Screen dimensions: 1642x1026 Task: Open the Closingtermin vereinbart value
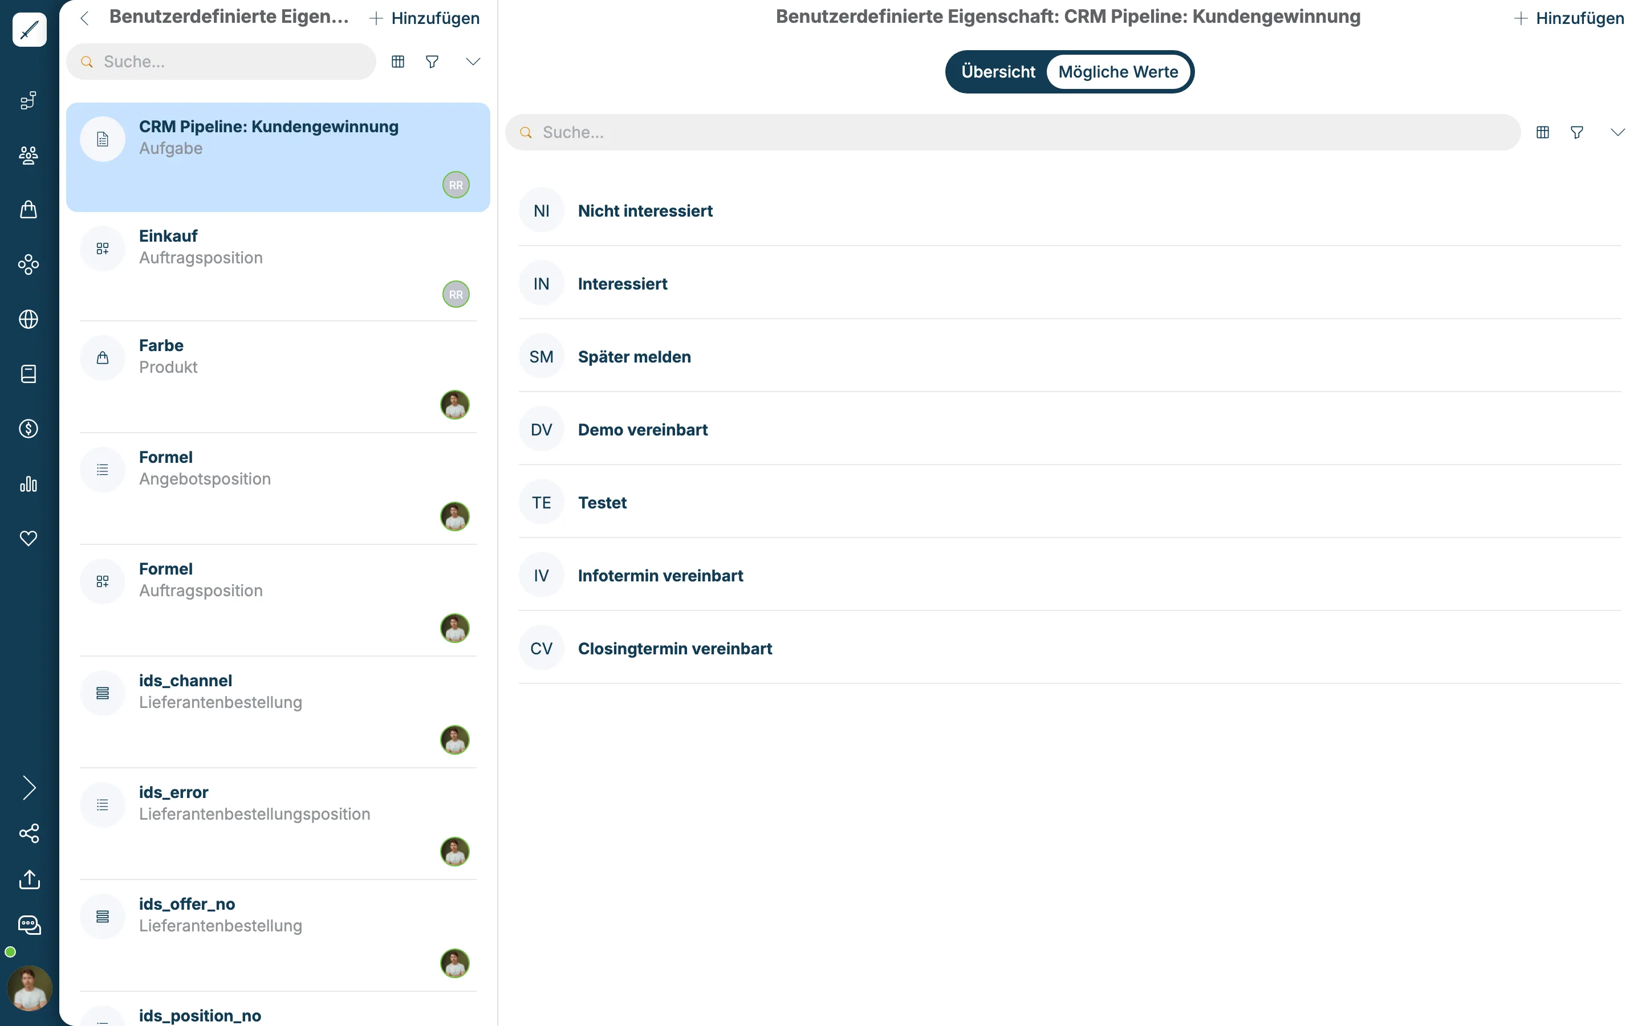coord(1070,648)
